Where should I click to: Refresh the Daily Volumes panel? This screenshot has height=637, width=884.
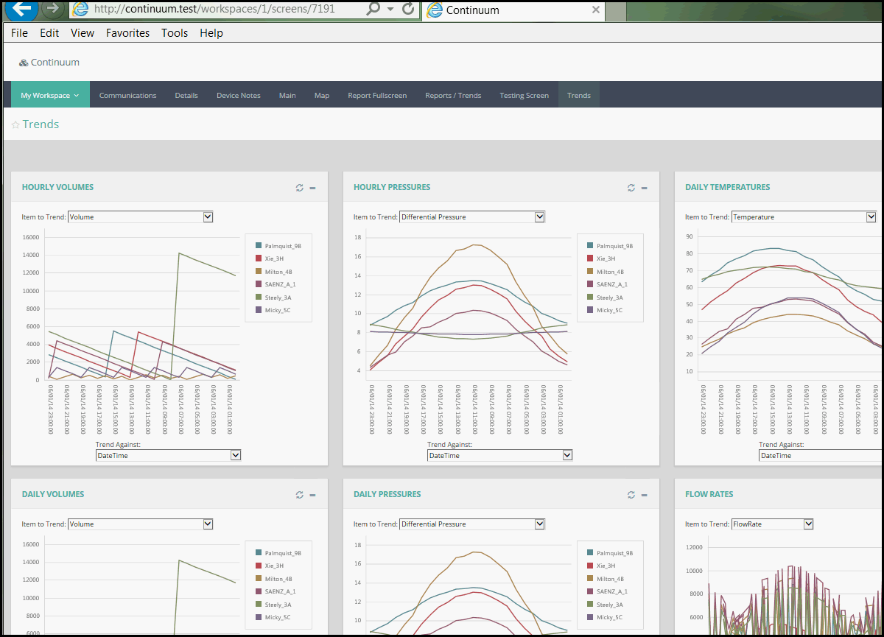pyautogui.click(x=299, y=495)
